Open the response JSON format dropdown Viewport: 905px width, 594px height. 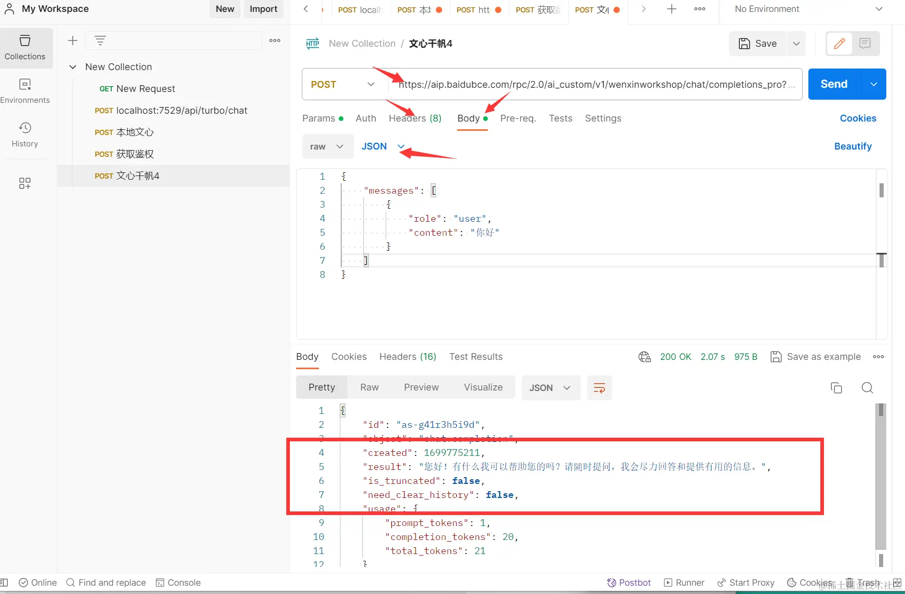(551, 388)
